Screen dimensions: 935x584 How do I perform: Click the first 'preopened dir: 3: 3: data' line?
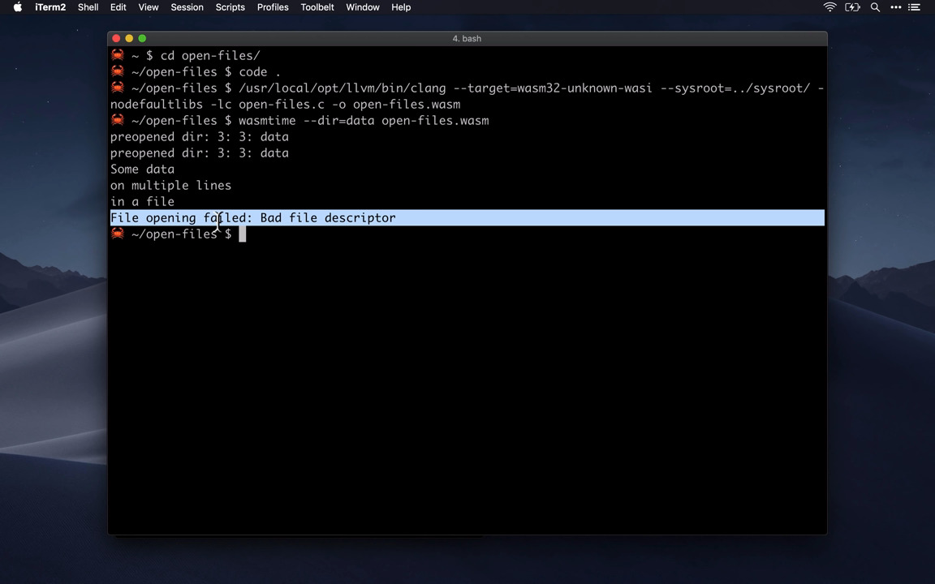point(199,136)
